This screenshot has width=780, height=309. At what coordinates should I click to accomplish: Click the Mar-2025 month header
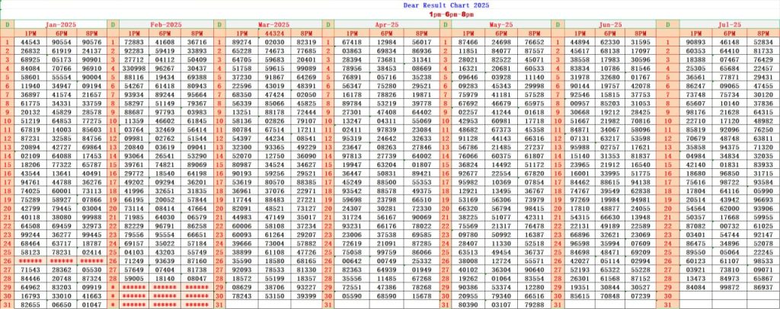click(x=273, y=24)
